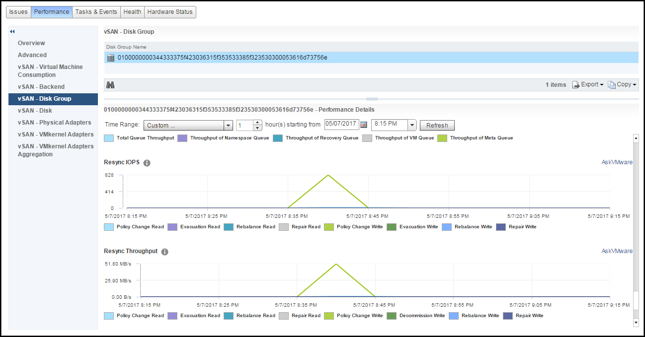Select Overview in the sidebar
This screenshot has height=337, width=645.
[31, 43]
